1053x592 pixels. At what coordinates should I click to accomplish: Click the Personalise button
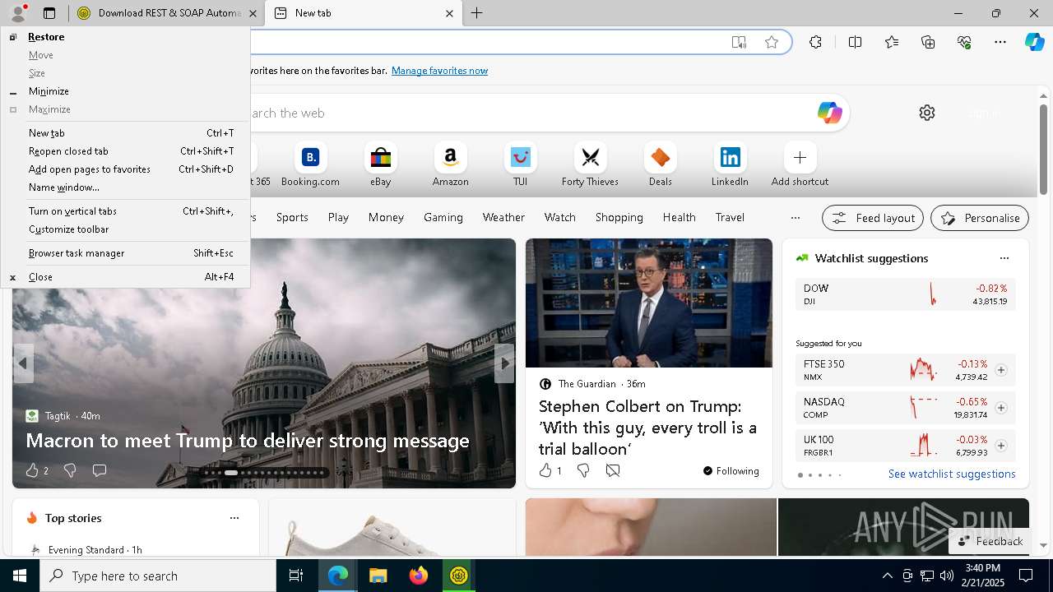(980, 218)
